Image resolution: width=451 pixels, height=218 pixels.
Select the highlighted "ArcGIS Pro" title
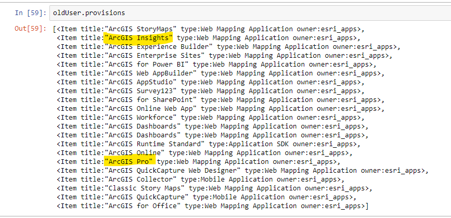pyautogui.click(x=130, y=162)
